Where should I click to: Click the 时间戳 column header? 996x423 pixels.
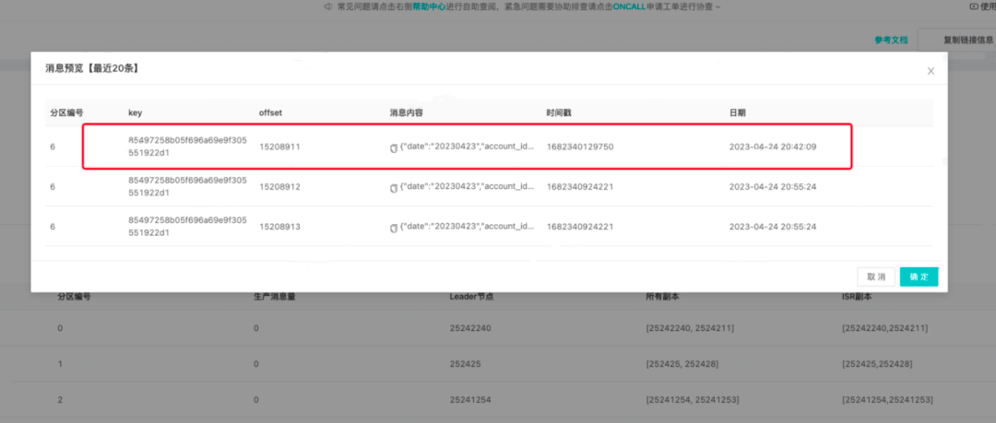(x=559, y=112)
